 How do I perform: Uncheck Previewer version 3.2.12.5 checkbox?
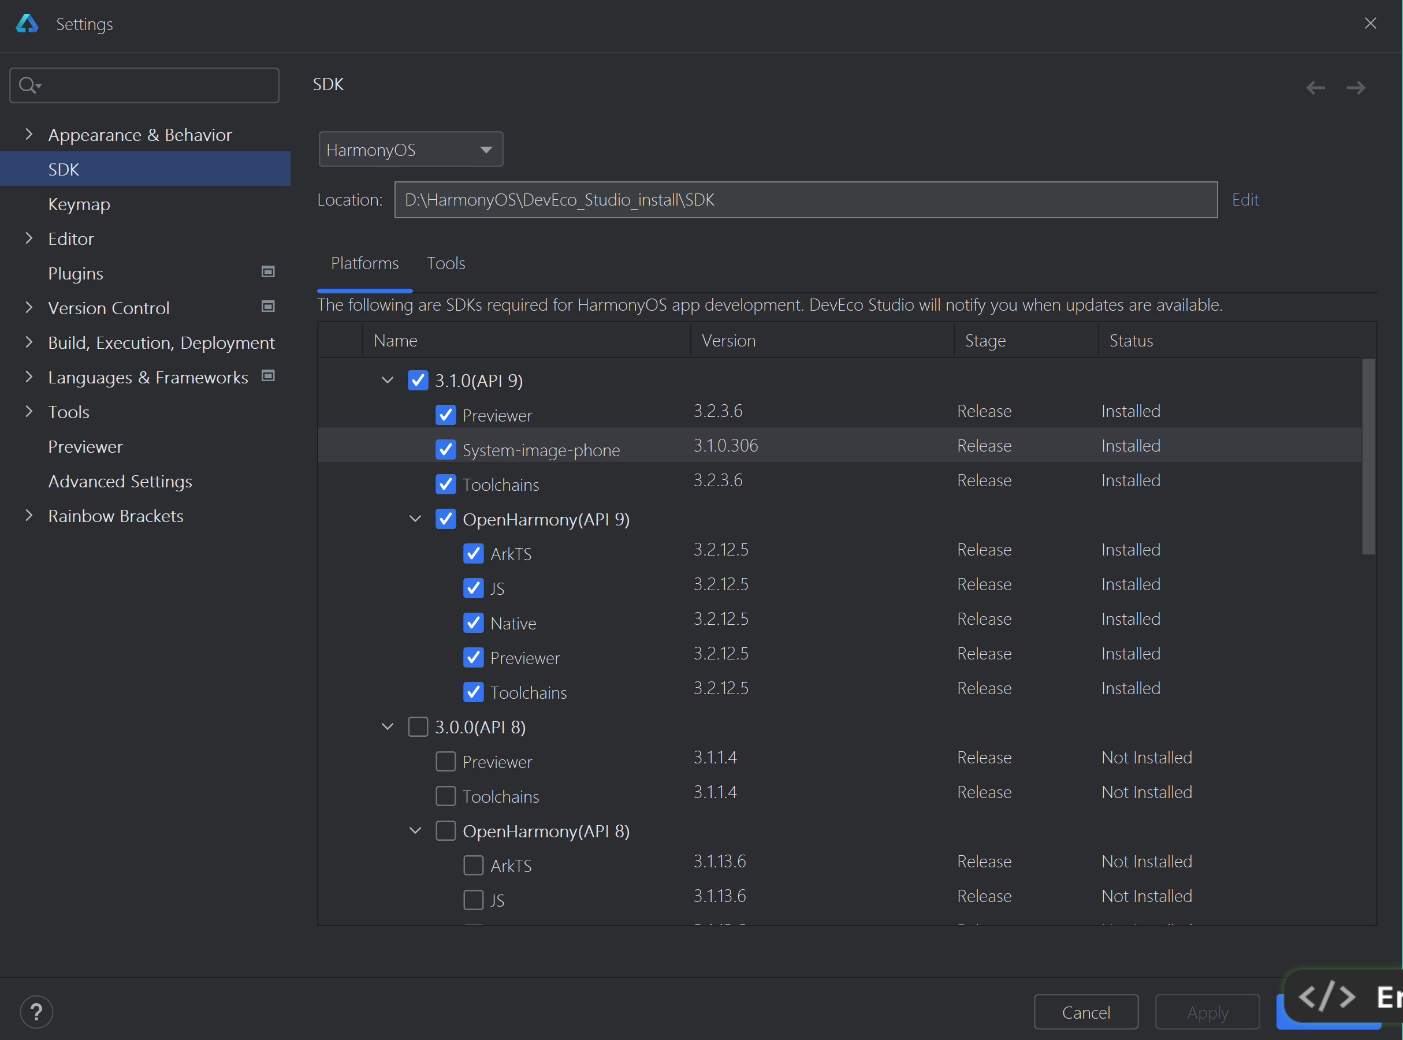click(x=474, y=657)
